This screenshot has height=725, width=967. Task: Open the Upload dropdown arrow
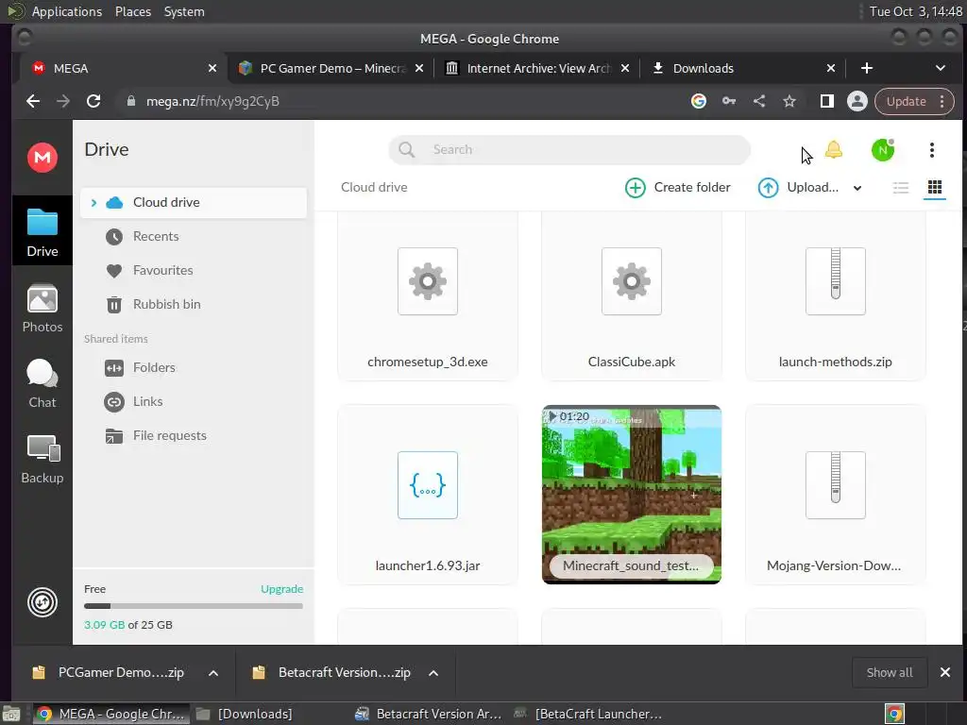point(857,188)
